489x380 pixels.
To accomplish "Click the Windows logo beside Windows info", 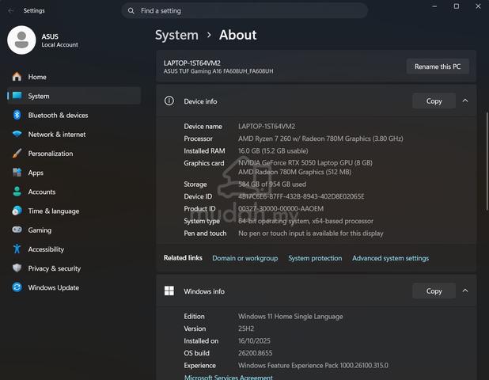I will pyautogui.click(x=169, y=291).
